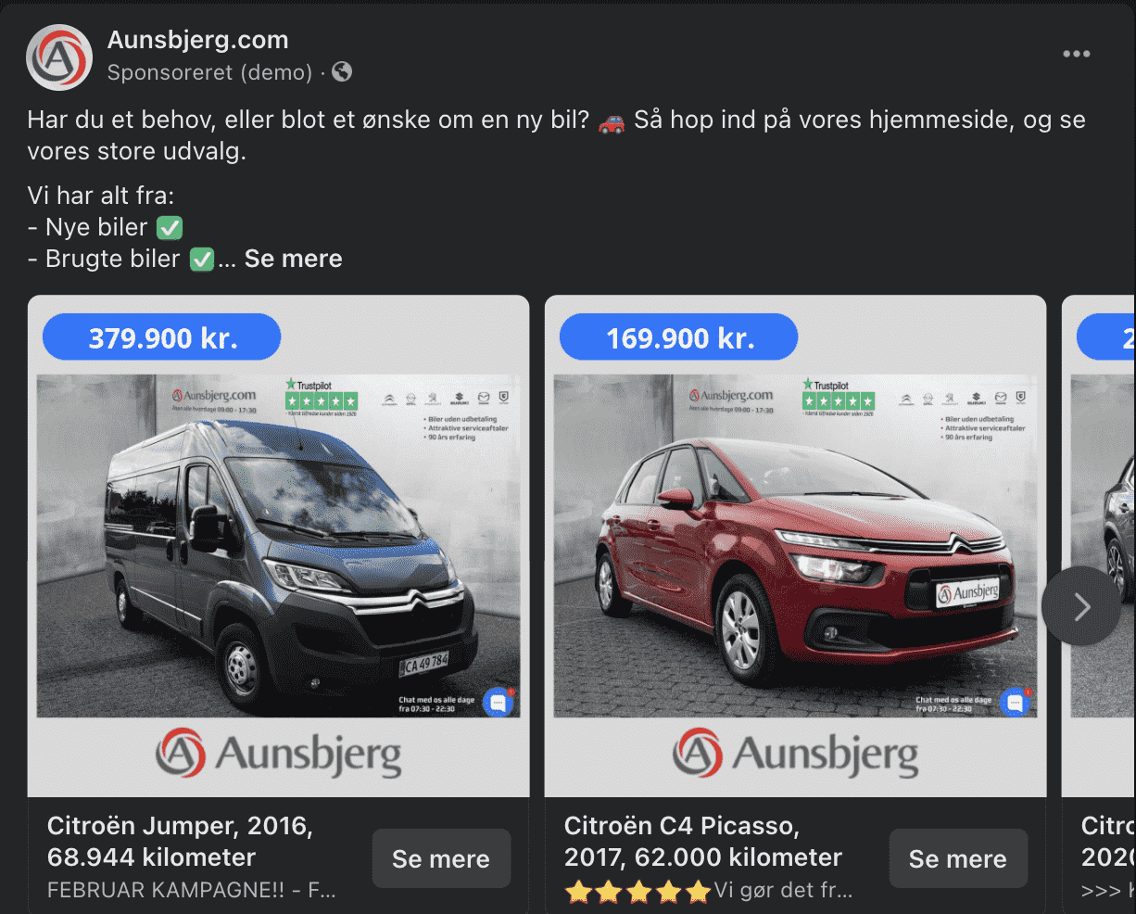The image size is (1136, 914).
Task: Open the Aunsbjerg.com page name link
Action: (198, 40)
